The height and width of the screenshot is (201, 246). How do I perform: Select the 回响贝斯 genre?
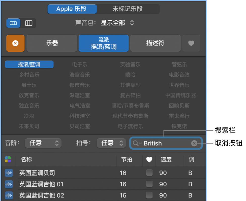point(179,106)
